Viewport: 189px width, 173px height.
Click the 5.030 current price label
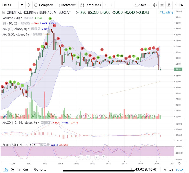(178, 69)
